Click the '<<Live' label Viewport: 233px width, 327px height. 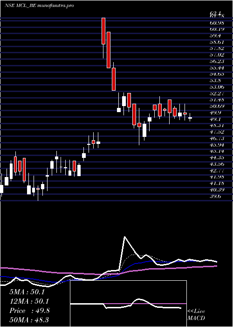(x=196, y=312)
